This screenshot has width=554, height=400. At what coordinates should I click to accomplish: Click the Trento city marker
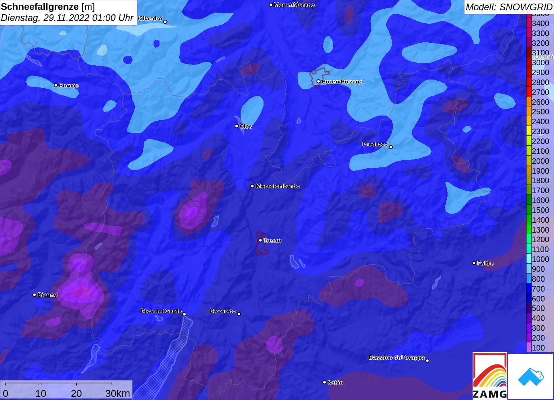[260, 240]
